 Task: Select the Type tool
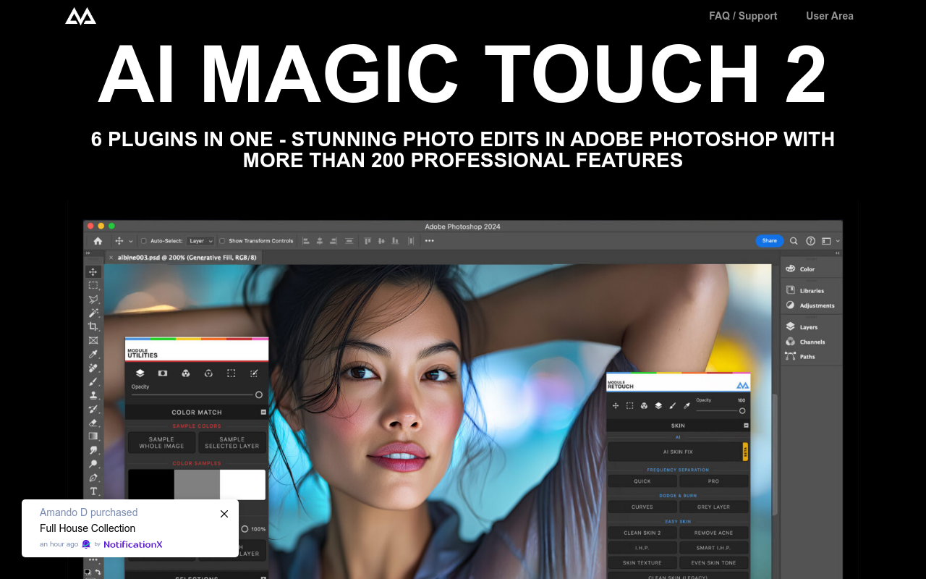click(93, 491)
